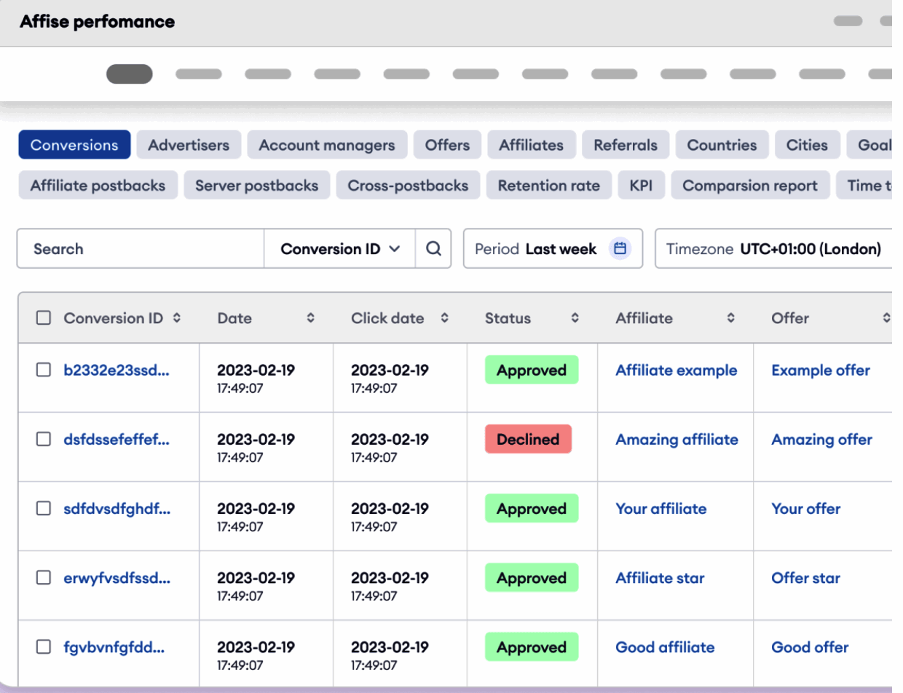Sort by Conversion ID column arrows
Image resolution: width=903 pixels, height=693 pixels.
tap(176, 318)
